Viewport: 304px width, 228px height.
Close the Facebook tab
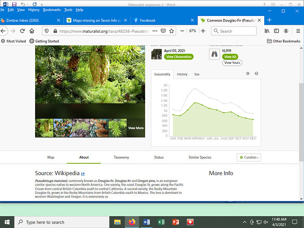pos(192,21)
